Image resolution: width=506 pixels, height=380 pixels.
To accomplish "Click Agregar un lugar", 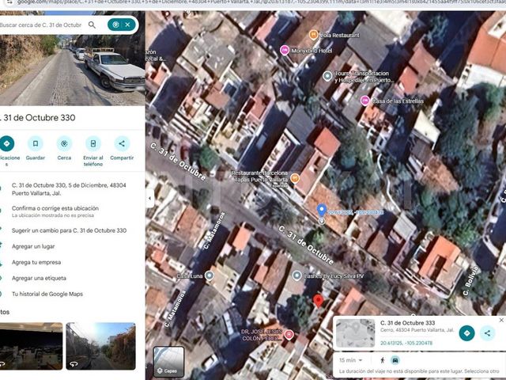I will pos(33,246).
